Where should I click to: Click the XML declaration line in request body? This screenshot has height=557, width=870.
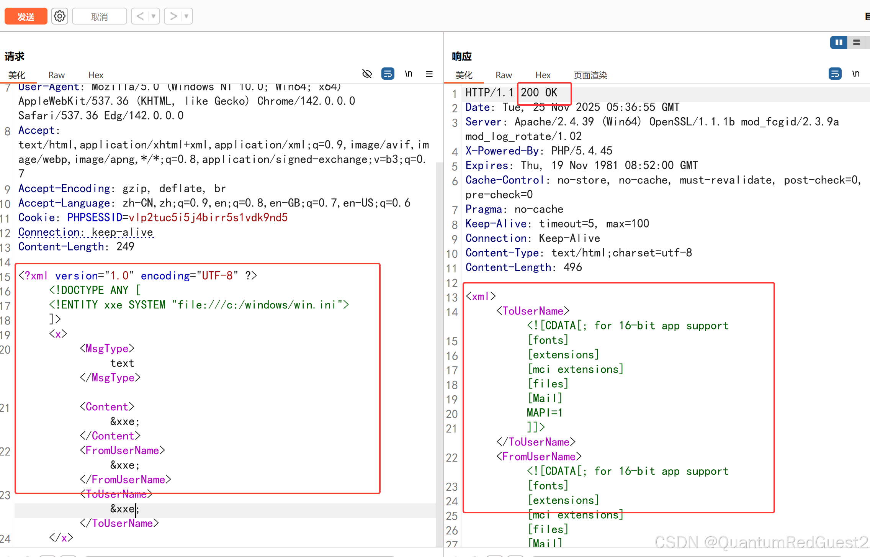pyautogui.click(x=138, y=276)
